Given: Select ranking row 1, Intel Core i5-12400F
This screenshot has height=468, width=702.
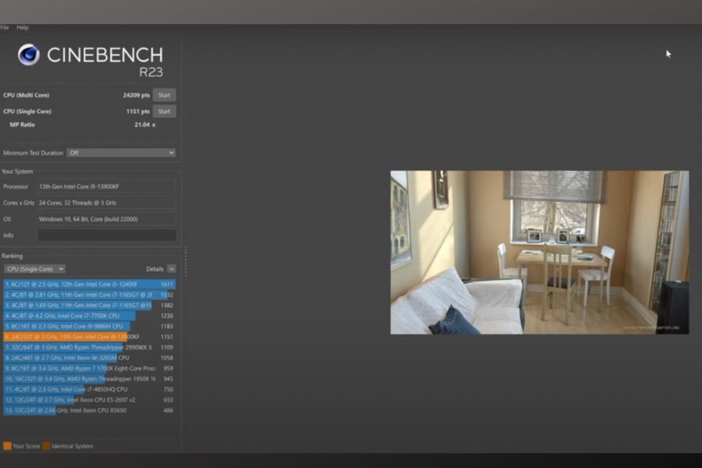Looking at the screenshot, I should pos(89,284).
